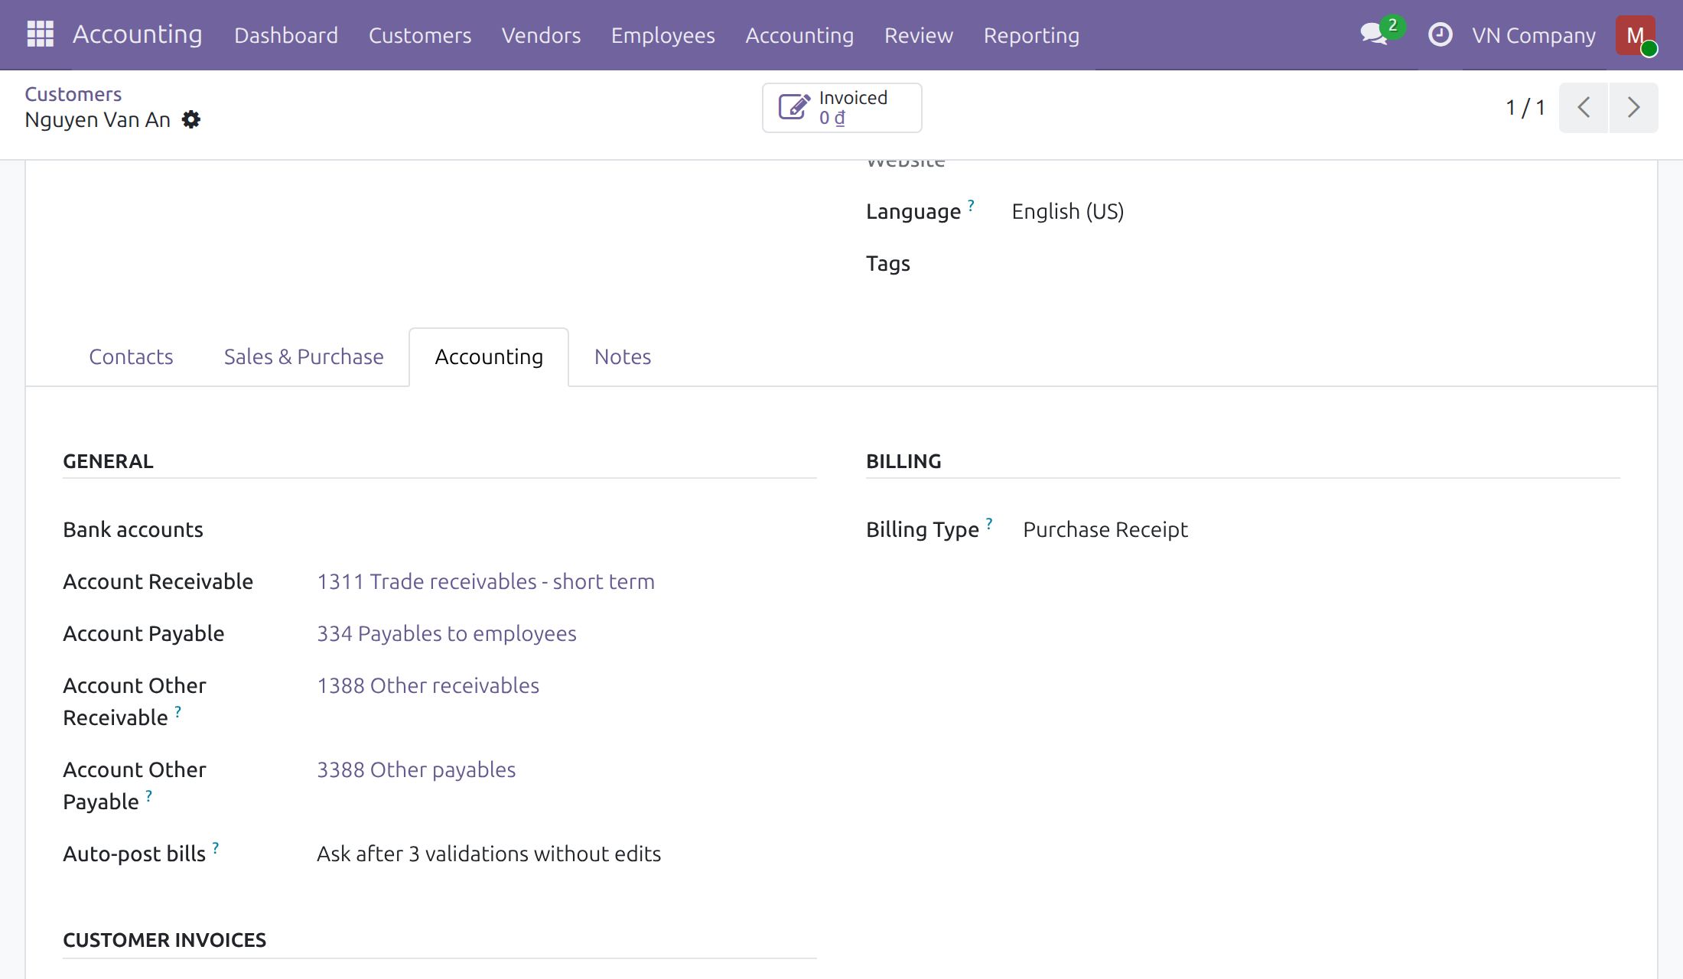Switch to the Contacts tab
Image resolution: width=1683 pixels, height=979 pixels.
pyautogui.click(x=131, y=357)
